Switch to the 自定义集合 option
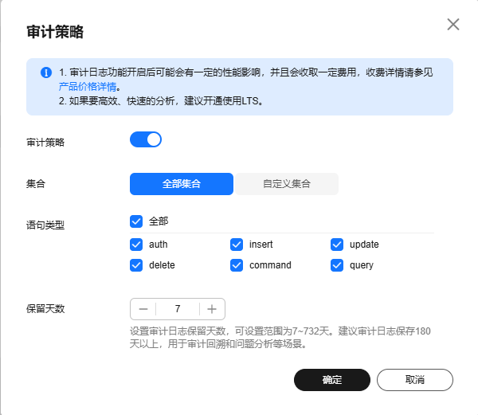Screen dimensions: 478x415 pyautogui.click(x=287, y=184)
